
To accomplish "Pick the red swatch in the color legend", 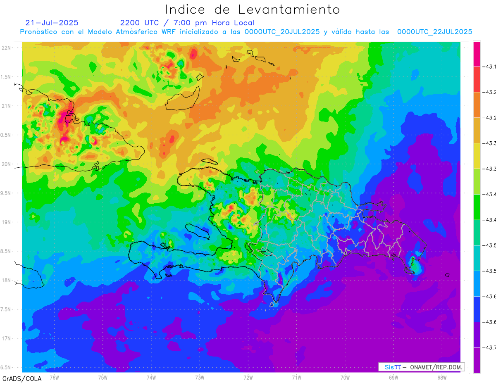I will [x=477, y=79].
